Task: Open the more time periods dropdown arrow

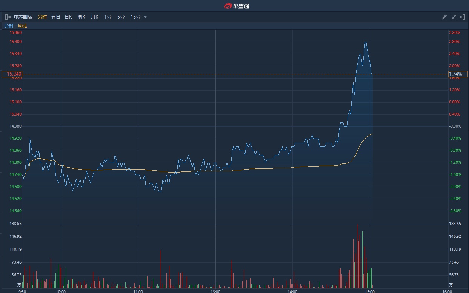Action: 145,17
